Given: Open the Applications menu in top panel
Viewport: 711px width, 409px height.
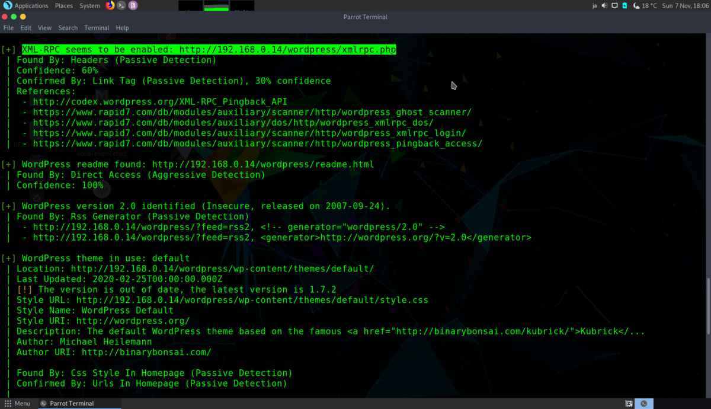Looking at the screenshot, I should tap(31, 5).
